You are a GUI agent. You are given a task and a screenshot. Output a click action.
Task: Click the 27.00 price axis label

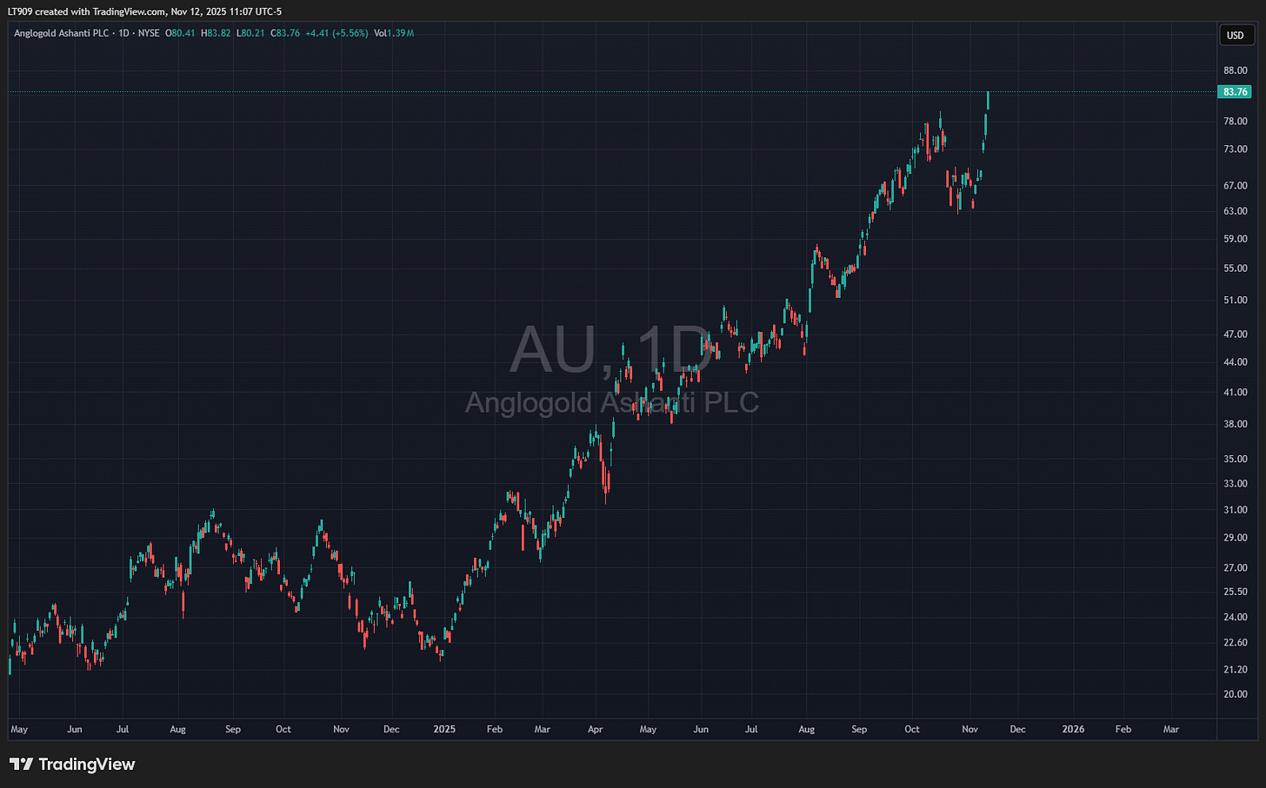(x=1235, y=568)
